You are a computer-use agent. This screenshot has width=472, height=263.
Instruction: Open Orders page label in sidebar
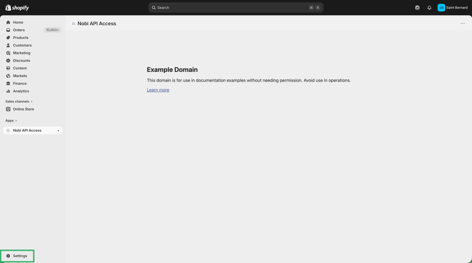coord(19,30)
